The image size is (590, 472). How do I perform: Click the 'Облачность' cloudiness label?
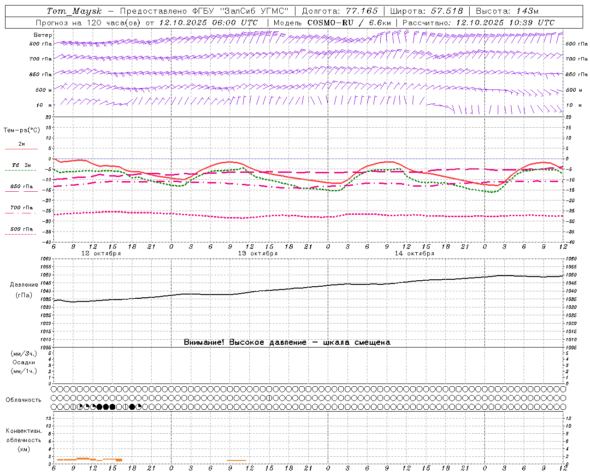pos(24,400)
